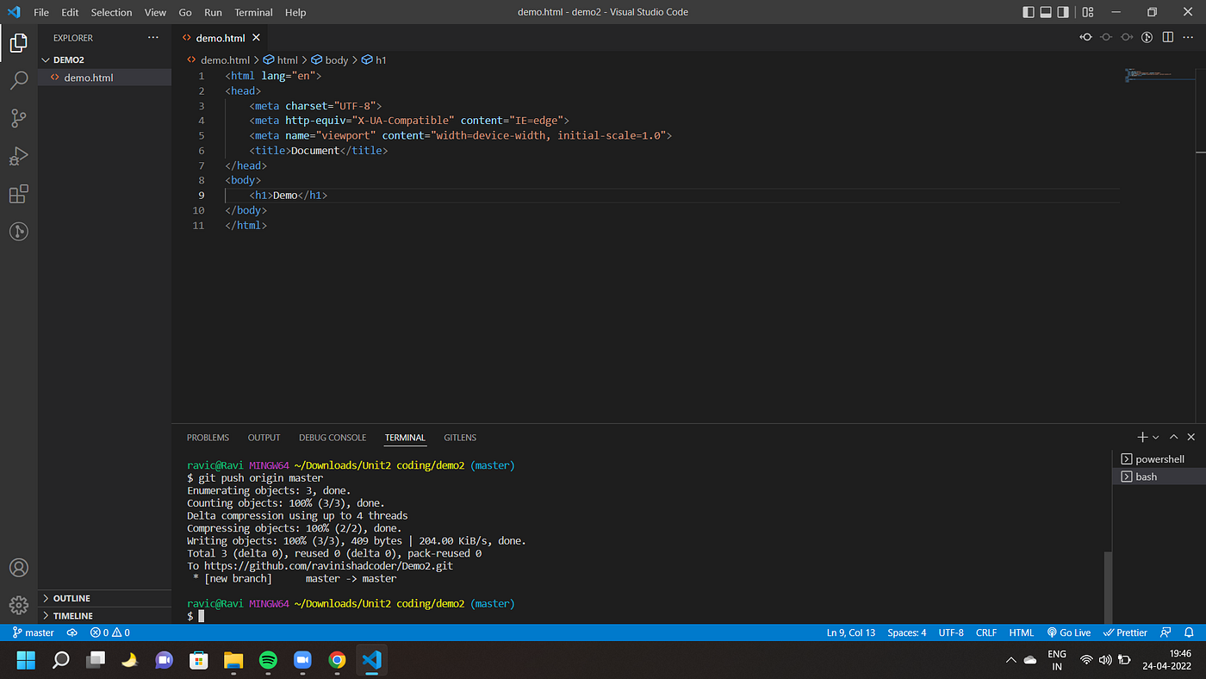This screenshot has width=1206, height=679.
Task: Open File Explorer from the taskbar
Action: pos(233,660)
